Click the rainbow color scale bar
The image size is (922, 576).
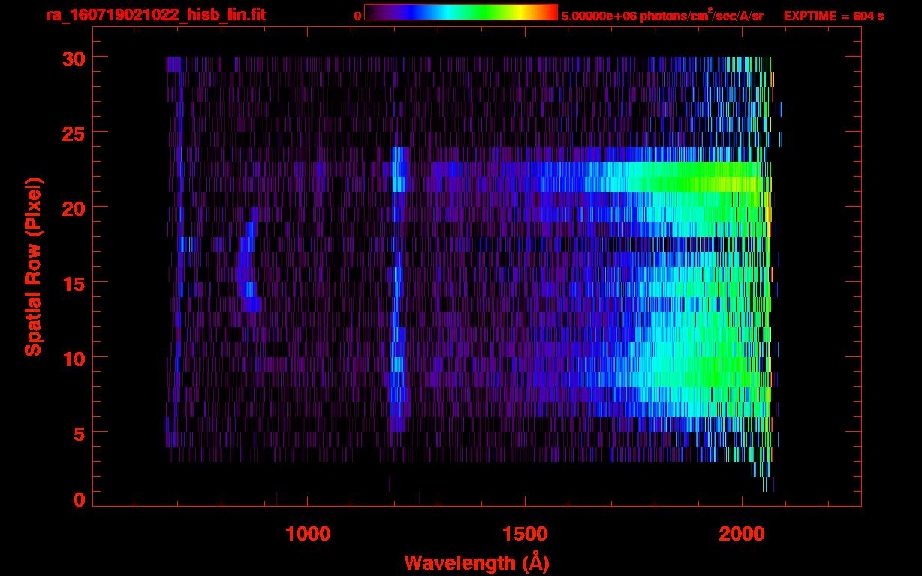(x=460, y=13)
